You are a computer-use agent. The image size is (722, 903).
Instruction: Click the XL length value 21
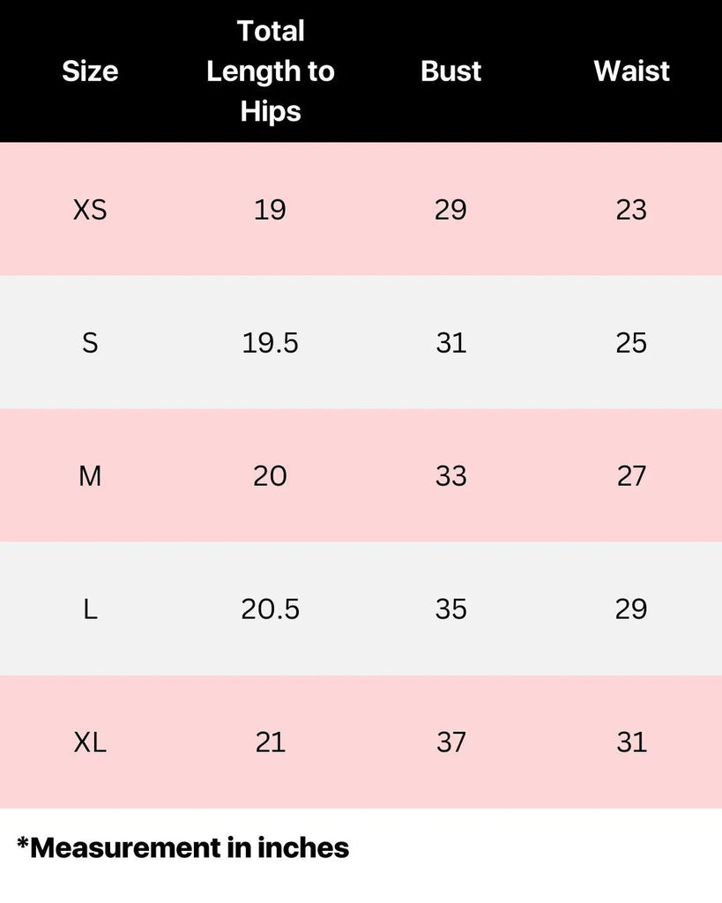coord(271,743)
